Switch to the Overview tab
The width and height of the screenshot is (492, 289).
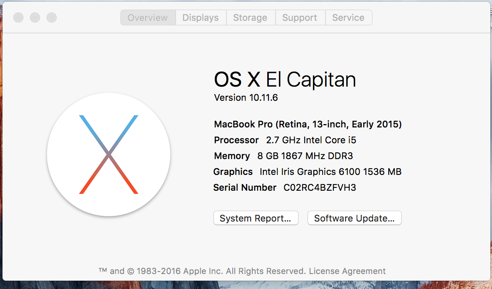point(148,18)
